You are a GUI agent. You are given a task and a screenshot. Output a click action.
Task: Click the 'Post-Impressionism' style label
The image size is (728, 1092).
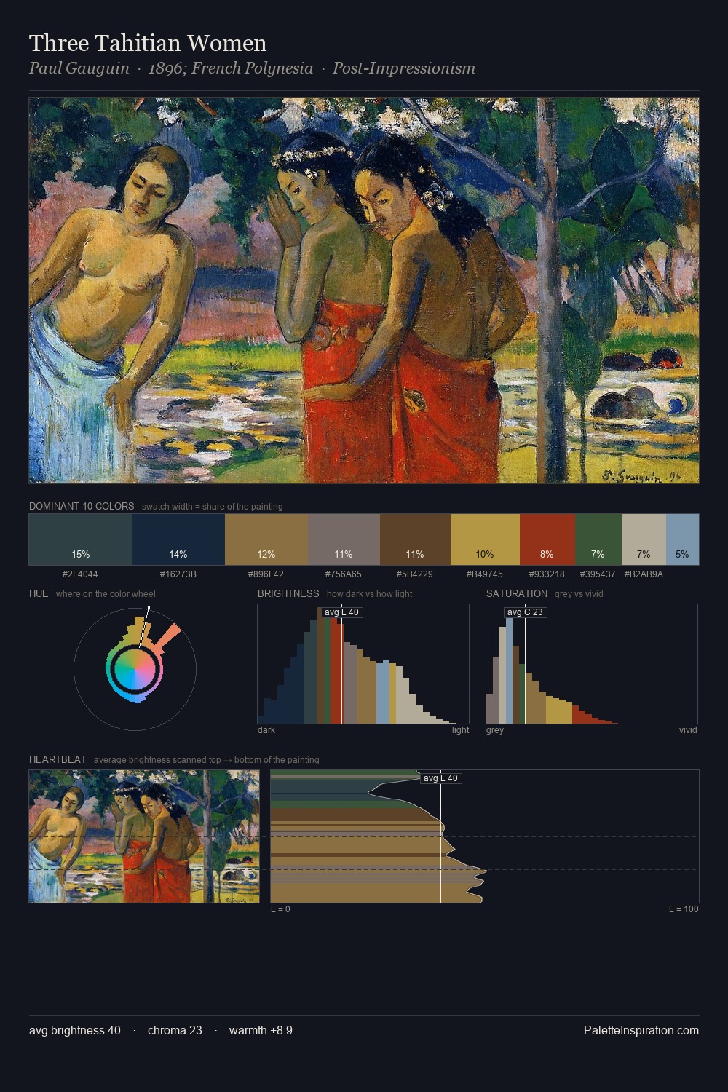(x=404, y=68)
